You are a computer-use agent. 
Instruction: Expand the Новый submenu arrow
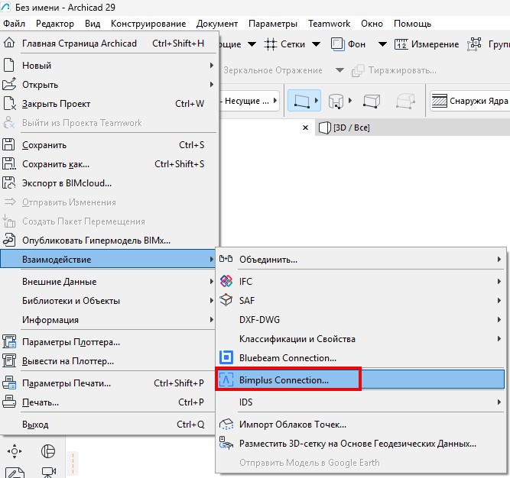pyautogui.click(x=211, y=65)
